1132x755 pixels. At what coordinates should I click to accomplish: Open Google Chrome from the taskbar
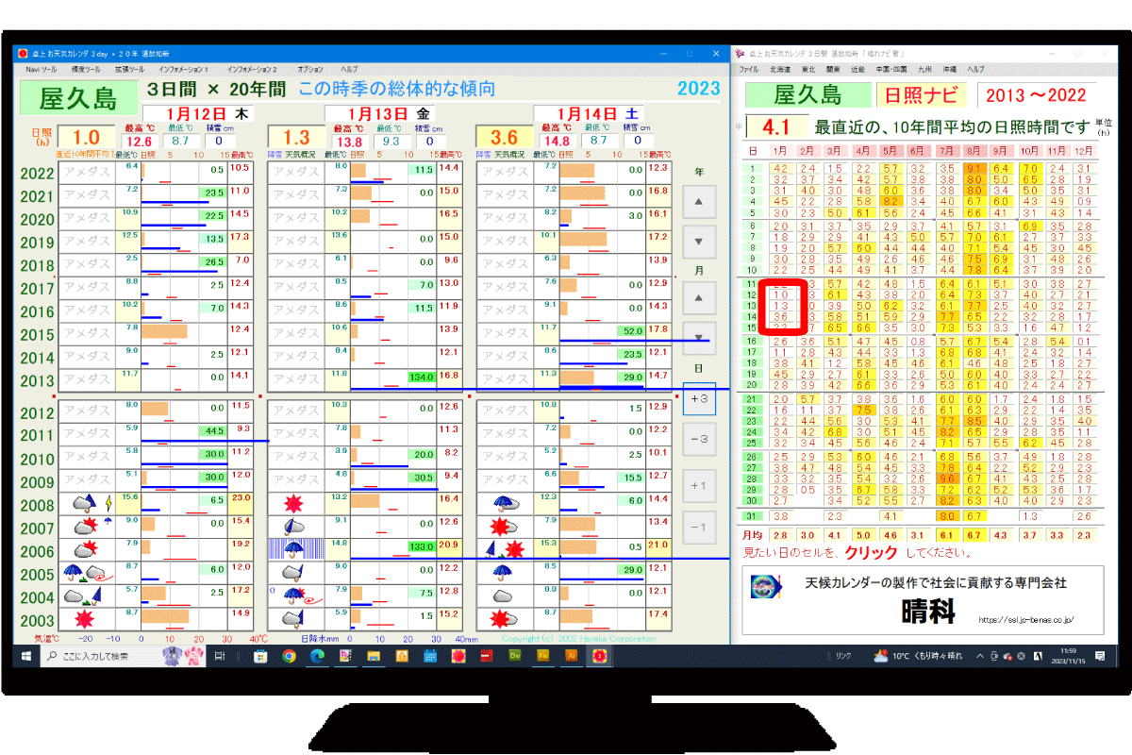point(289,656)
